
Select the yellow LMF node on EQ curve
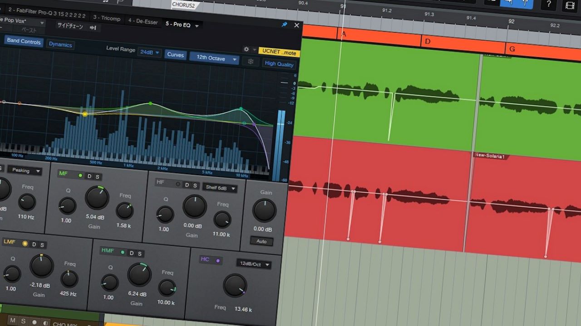[x=85, y=114]
